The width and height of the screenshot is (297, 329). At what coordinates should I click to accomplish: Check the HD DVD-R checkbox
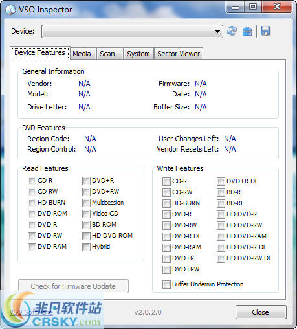point(221,214)
